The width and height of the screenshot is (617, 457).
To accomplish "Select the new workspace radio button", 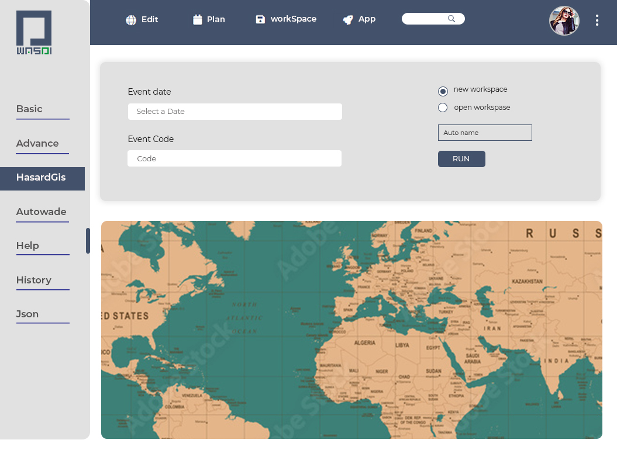I will click(x=443, y=91).
